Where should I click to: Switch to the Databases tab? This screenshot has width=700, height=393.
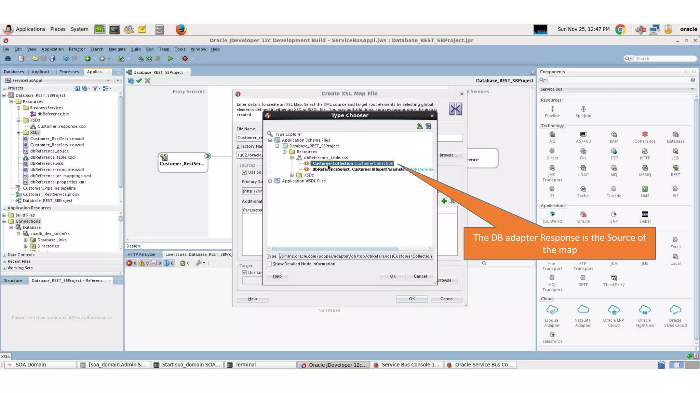click(14, 72)
